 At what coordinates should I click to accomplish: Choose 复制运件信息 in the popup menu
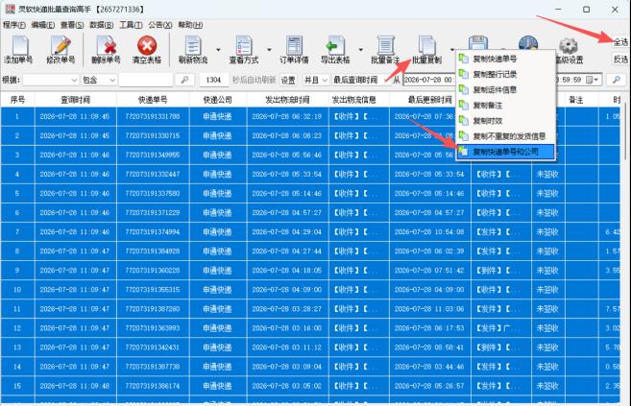click(505, 89)
